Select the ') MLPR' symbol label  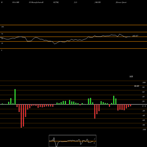tap(97, 2)
